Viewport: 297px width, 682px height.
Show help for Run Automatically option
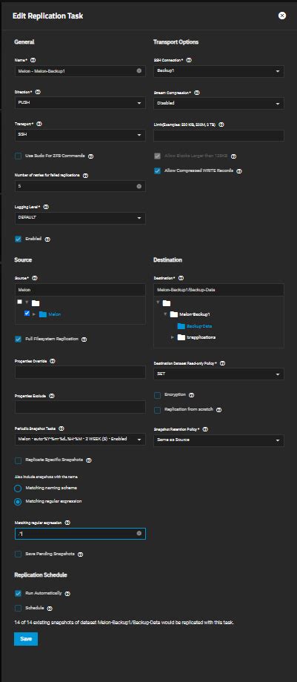pyautogui.click(x=67, y=594)
